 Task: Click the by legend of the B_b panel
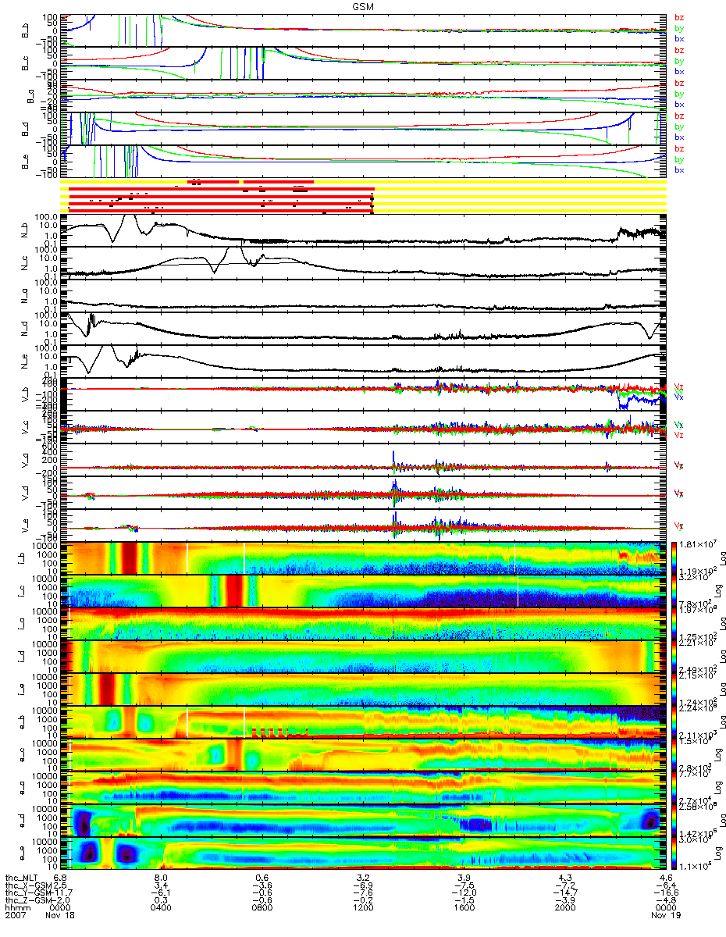click(679, 28)
